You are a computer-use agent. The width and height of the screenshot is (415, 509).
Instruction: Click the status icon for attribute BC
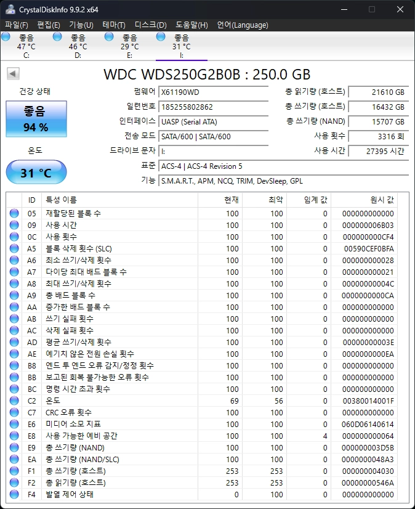[14, 389]
